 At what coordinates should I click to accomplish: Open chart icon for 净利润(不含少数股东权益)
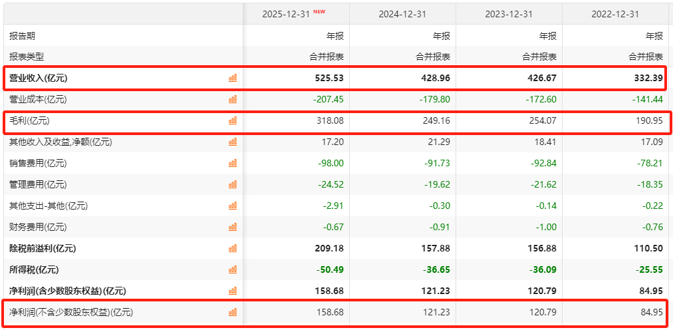point(233,312)
